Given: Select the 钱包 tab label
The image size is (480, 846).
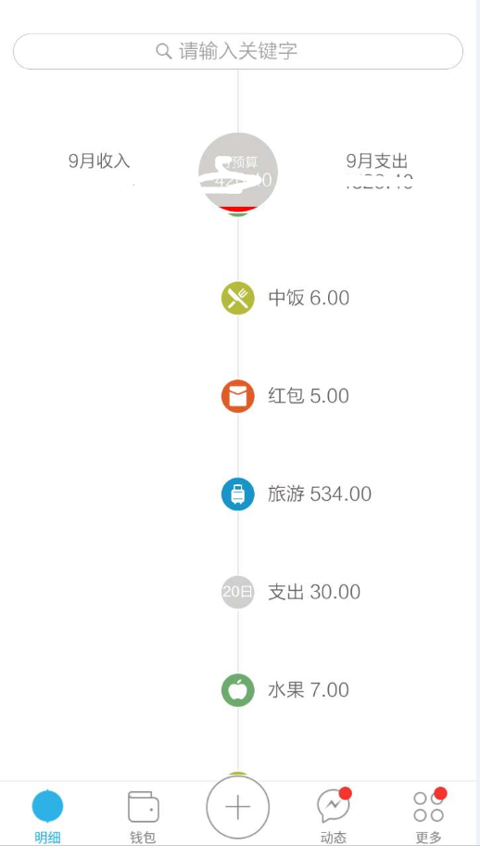Looking at the screenshot, I should coord(143,838).
